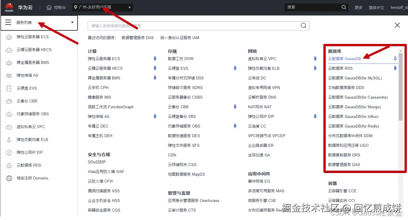The height and width of the screenshot is (220, 408).
Task: Select 对象存储服务 OBS in left sidebar
Action: coord(33,114)
